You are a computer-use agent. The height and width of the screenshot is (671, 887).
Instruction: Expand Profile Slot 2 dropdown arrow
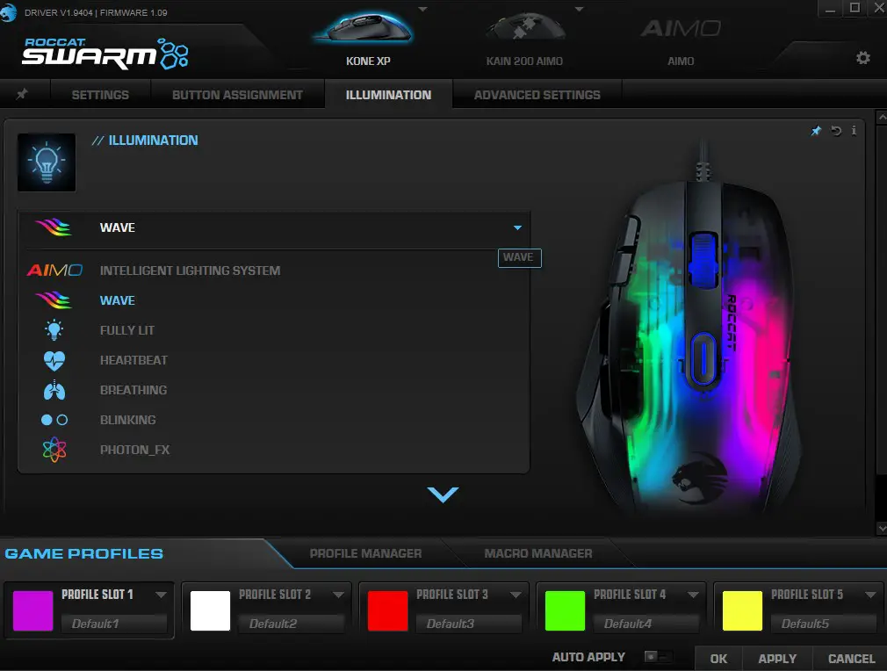[x=338, y=595]
